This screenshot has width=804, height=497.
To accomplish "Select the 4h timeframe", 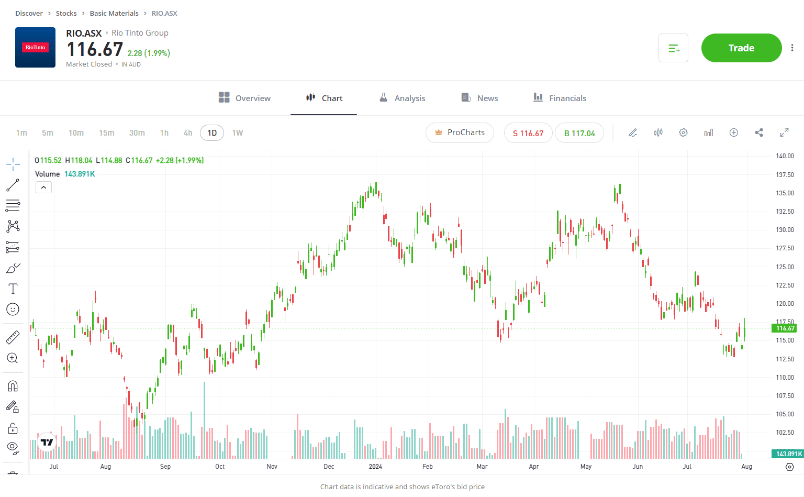I will [188, 133].
